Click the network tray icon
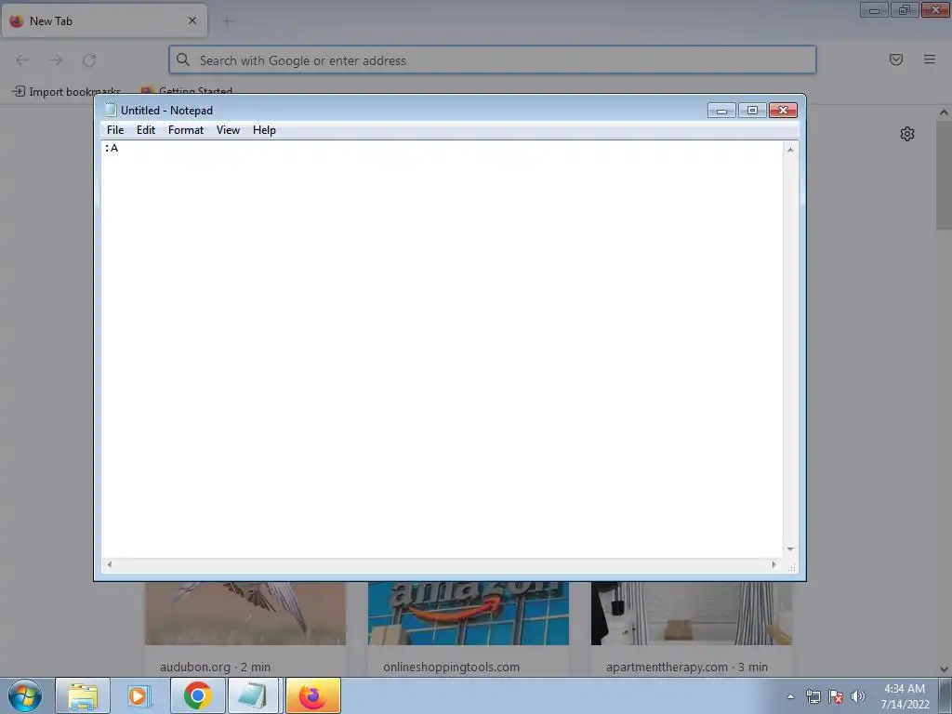 (x=813, y=696)
